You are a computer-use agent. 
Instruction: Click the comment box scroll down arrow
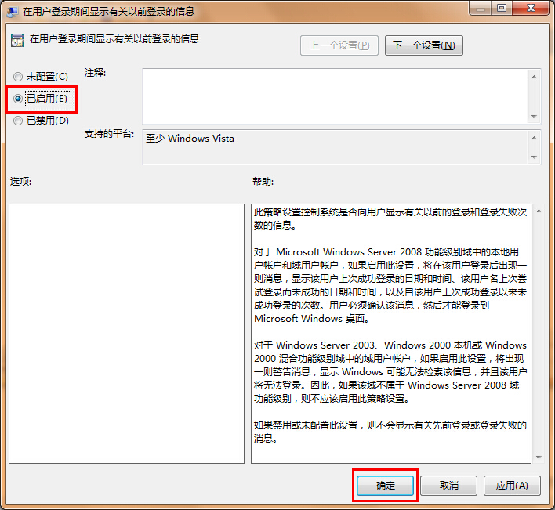point(534,117)
